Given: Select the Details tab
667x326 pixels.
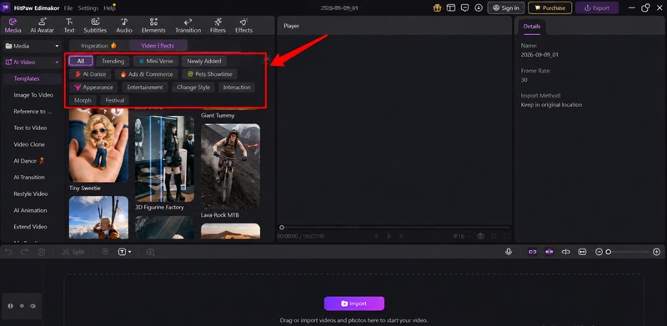Looking at the screenshot, I should [532, 27].
